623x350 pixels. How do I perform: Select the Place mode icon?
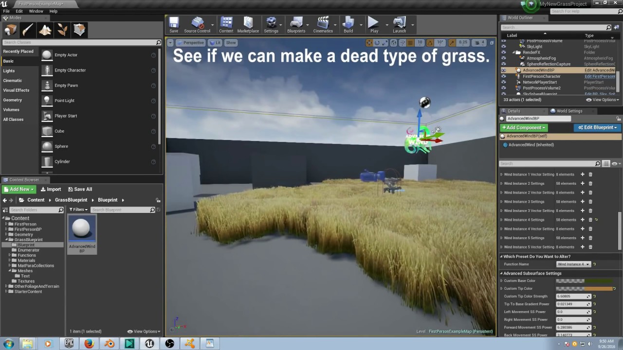[x=10, y=30]
